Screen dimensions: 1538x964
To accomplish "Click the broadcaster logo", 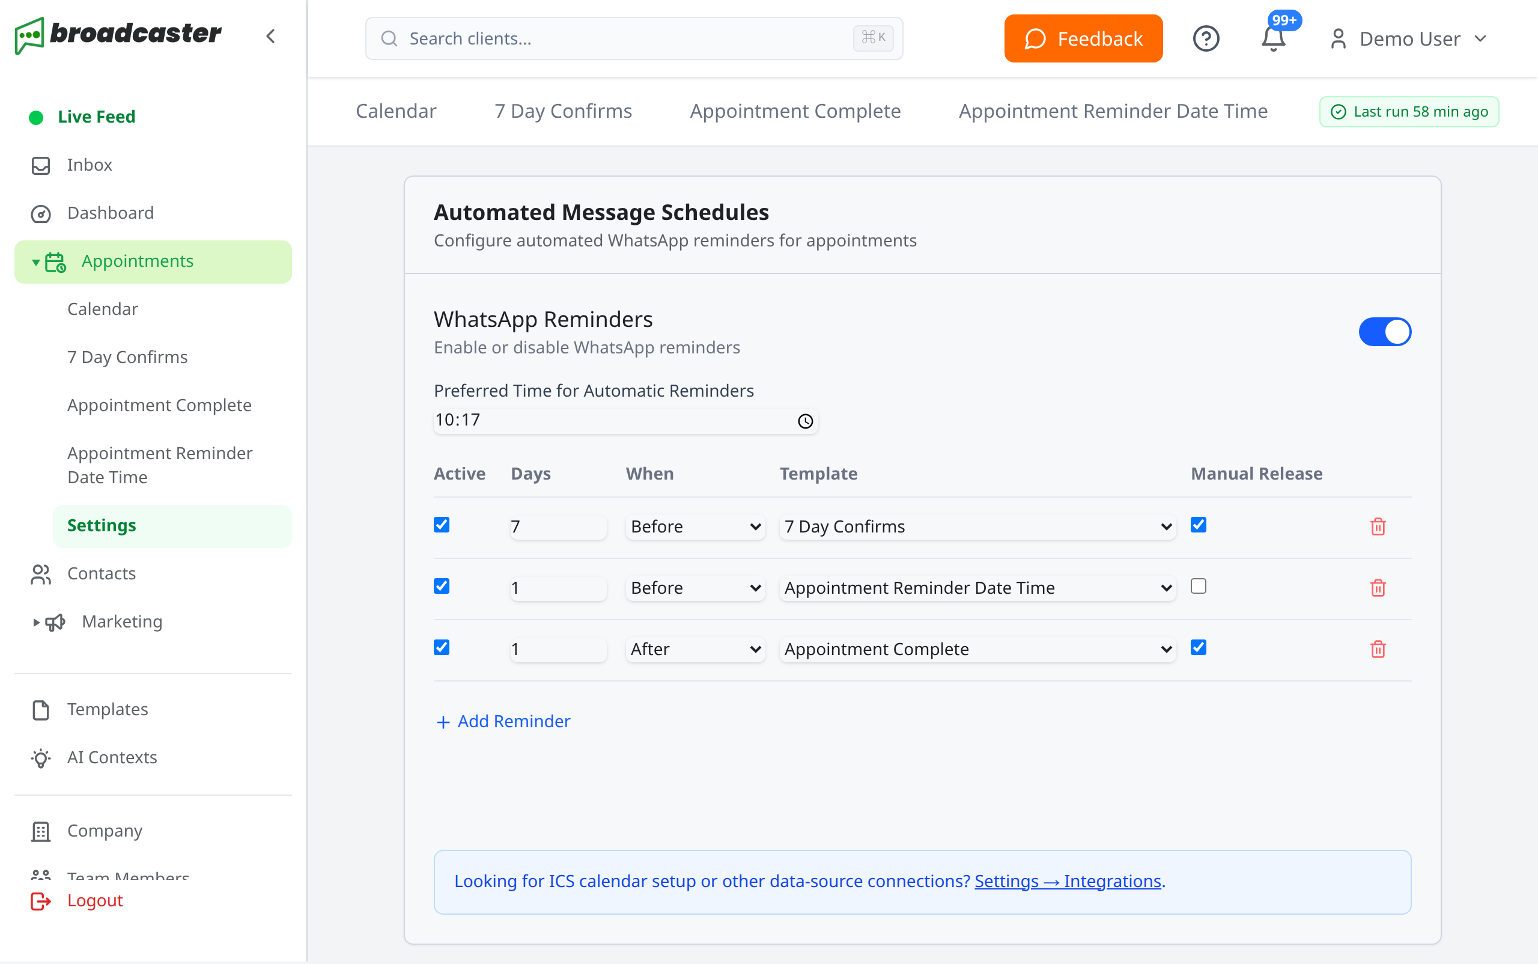I will (x=118, y=34).
